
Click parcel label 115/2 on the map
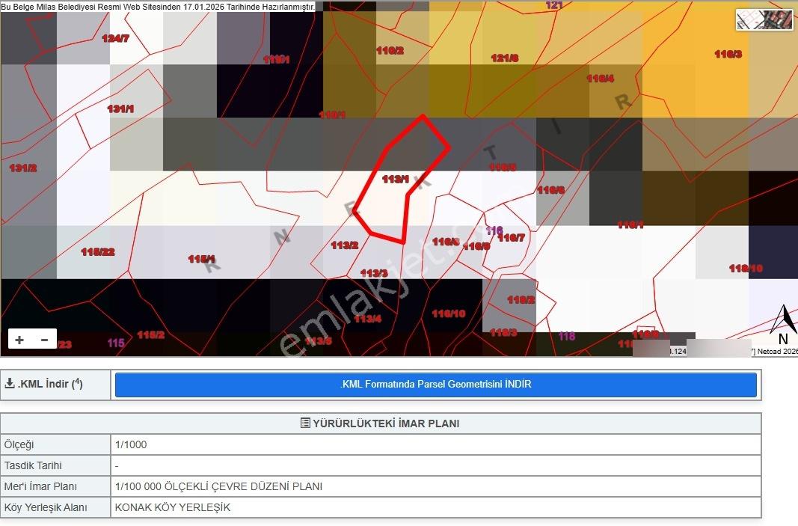click(x=150, y=334)
